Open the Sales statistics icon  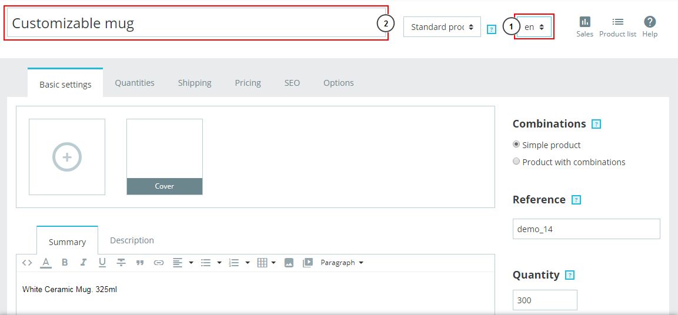tap(585, 26)
